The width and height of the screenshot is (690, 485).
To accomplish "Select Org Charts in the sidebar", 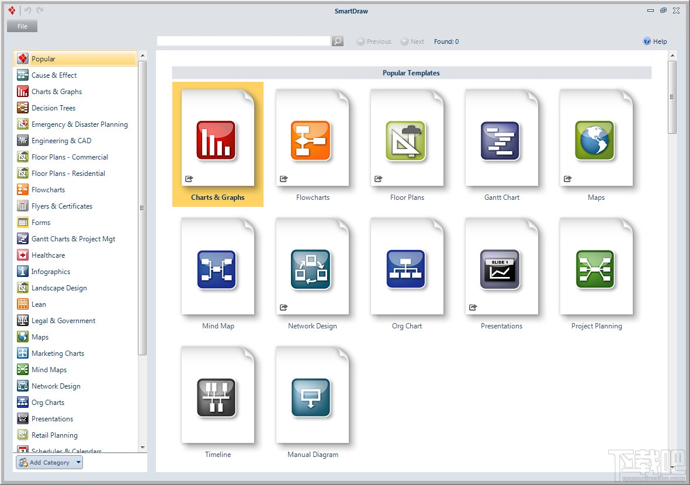I will [75, 402].
